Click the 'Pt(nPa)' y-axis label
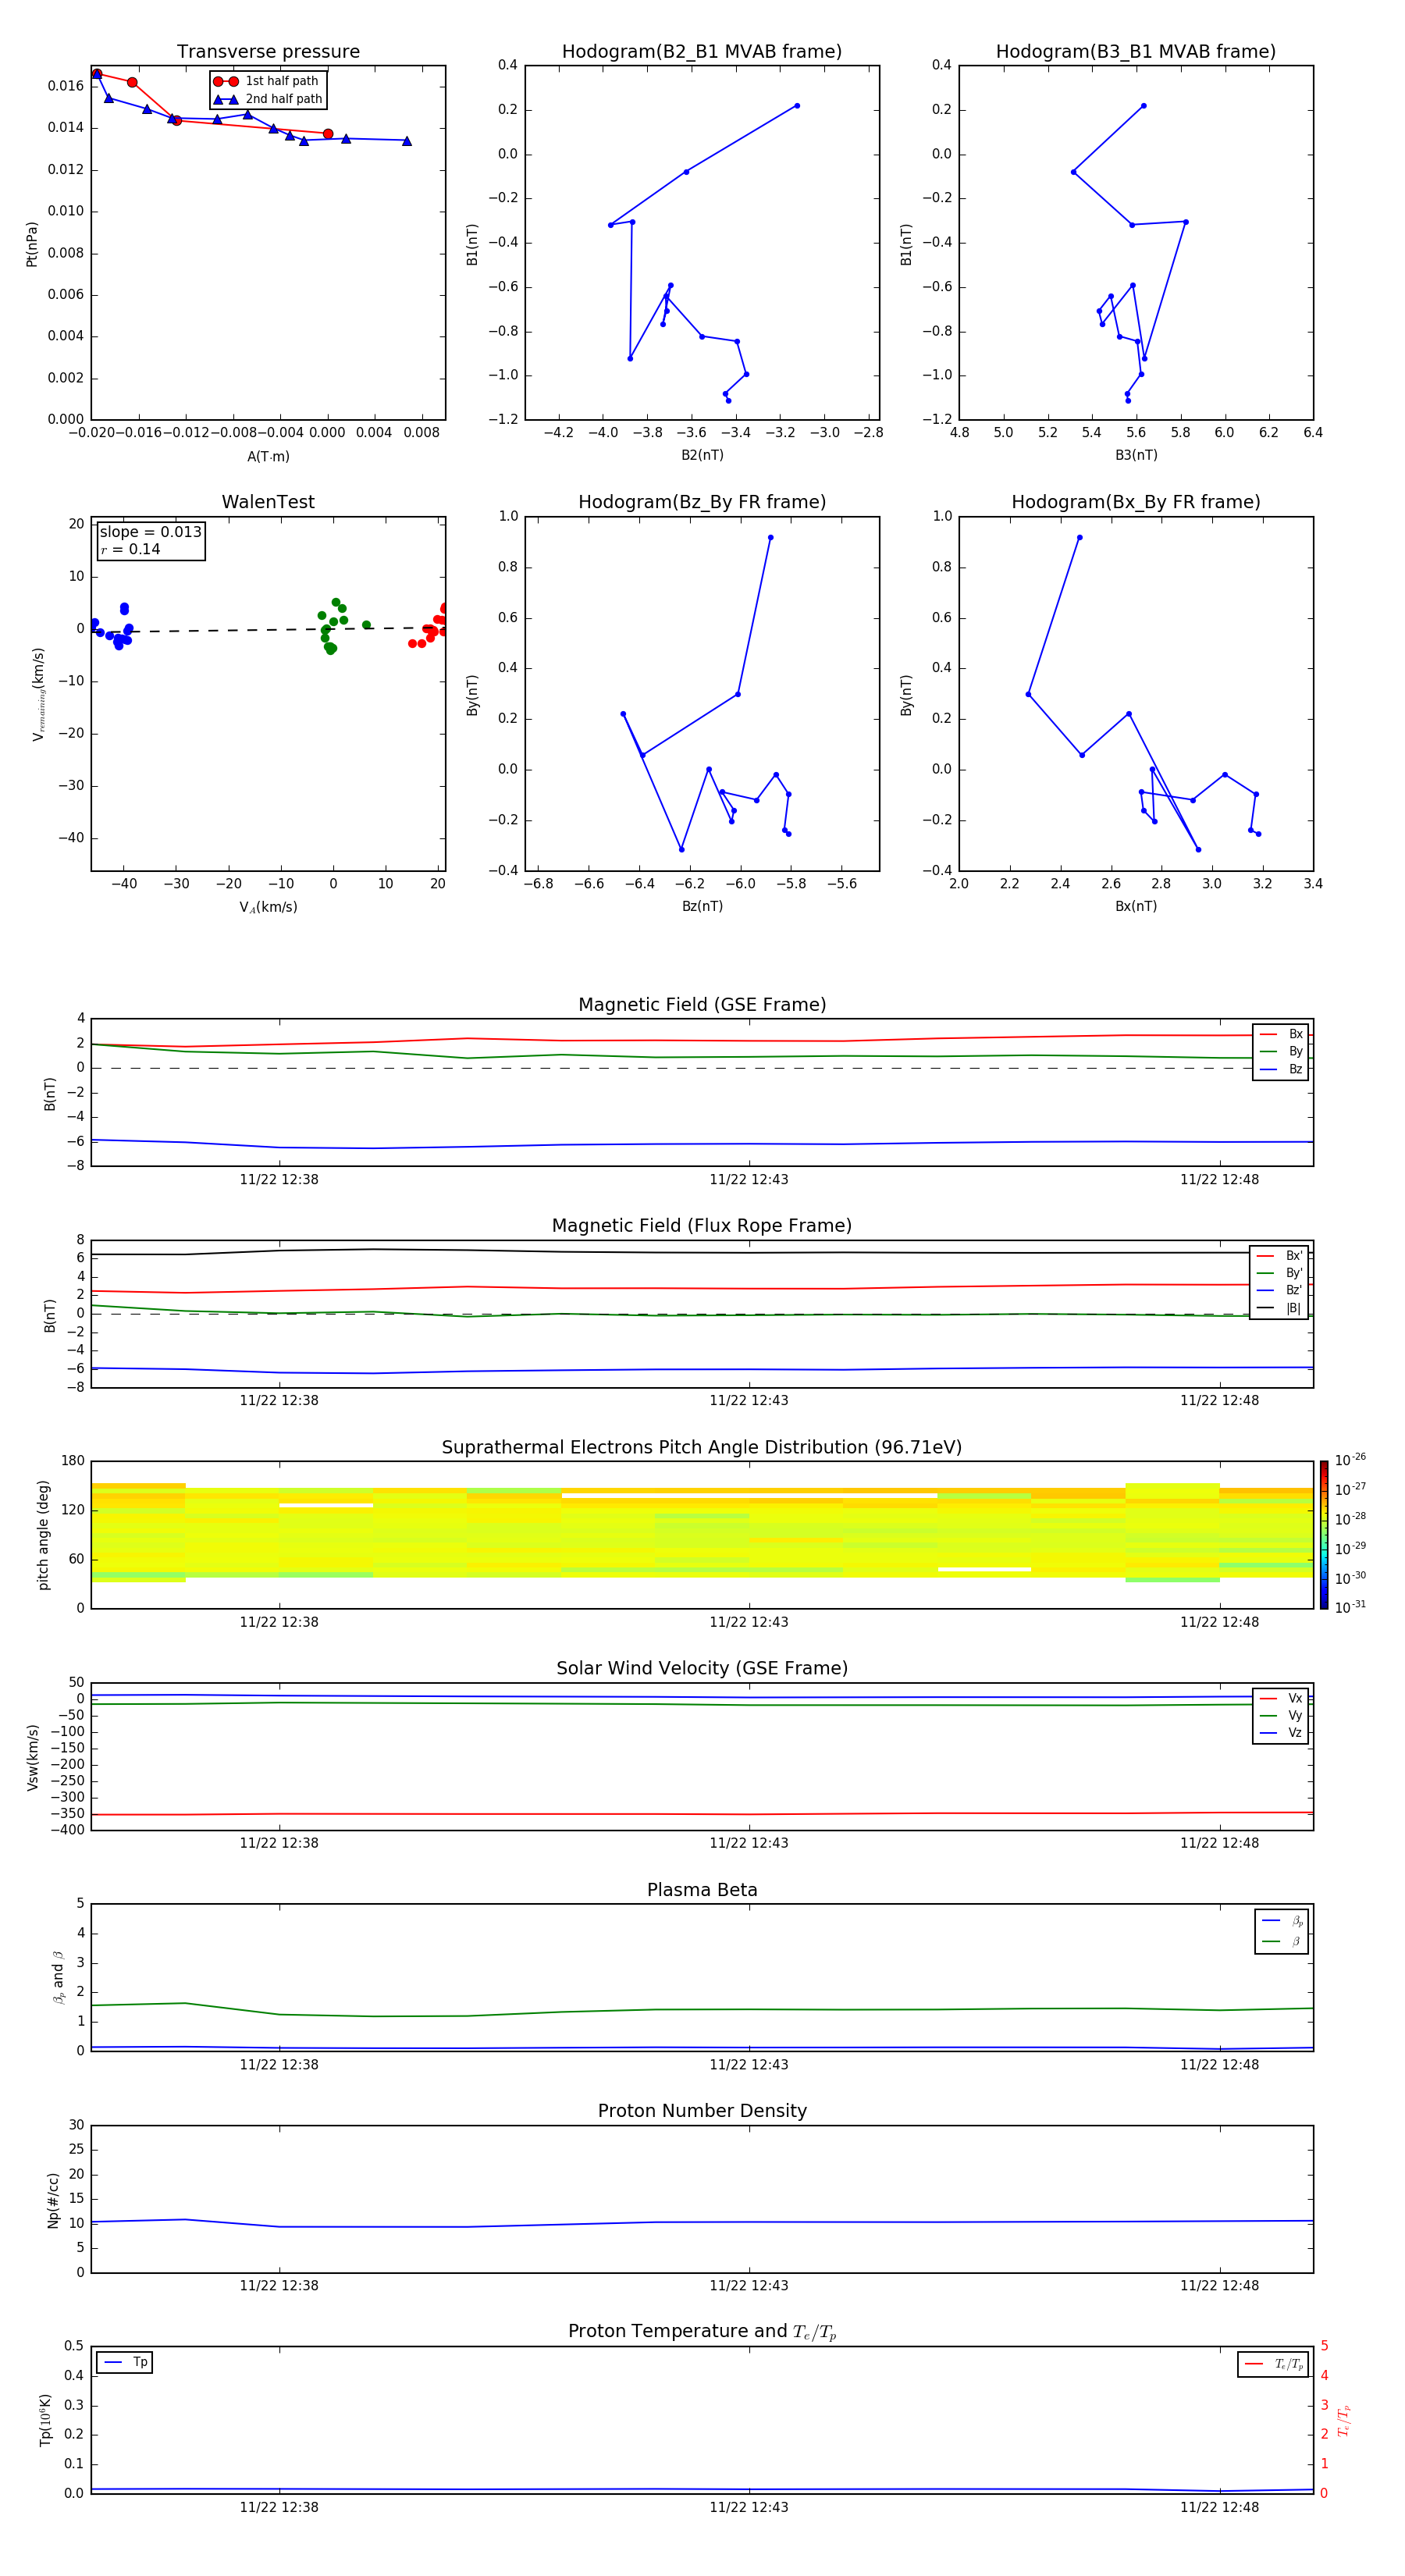Viewport: 1405px width, 2576px height. (x=32, y=244)
